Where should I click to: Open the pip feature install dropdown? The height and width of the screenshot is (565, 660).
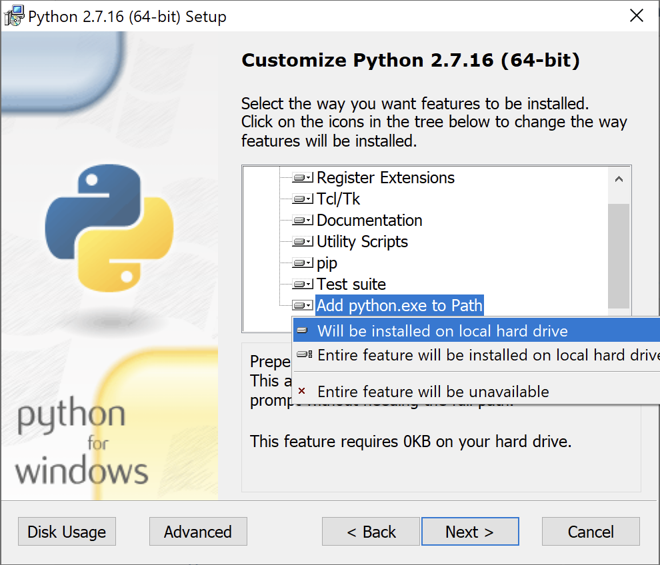tap(301, 263)
